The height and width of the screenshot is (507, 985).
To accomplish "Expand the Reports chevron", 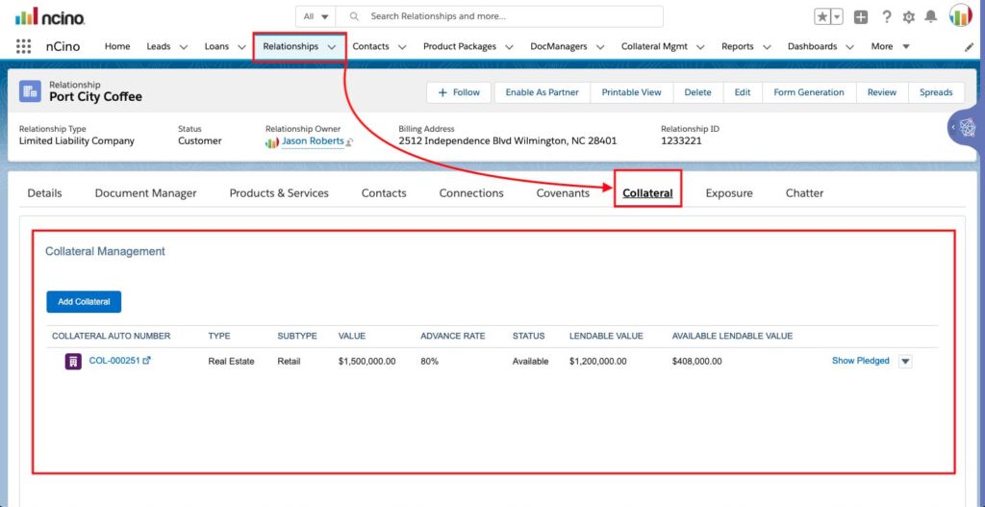I will coord(767,47).
